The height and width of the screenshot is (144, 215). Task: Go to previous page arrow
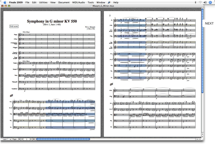tap(22, 139)
